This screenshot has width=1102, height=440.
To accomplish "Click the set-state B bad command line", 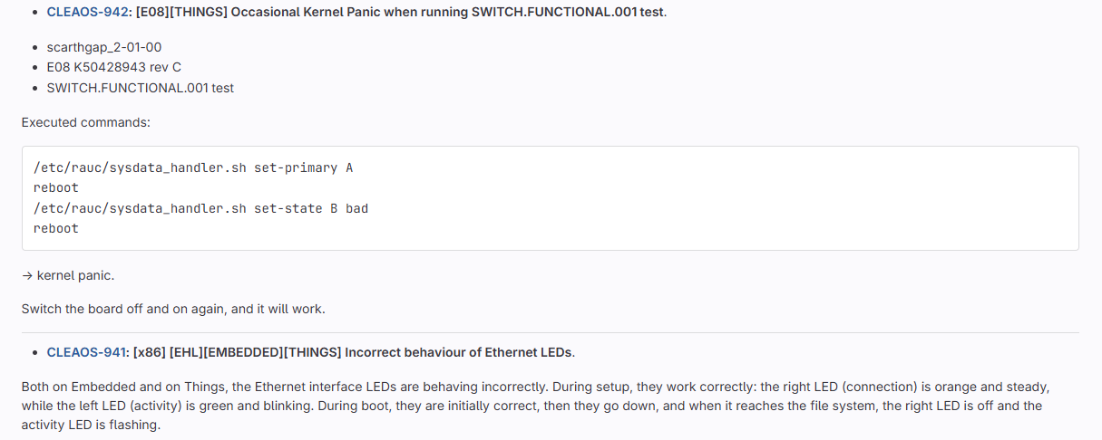I will click(200, 208).
